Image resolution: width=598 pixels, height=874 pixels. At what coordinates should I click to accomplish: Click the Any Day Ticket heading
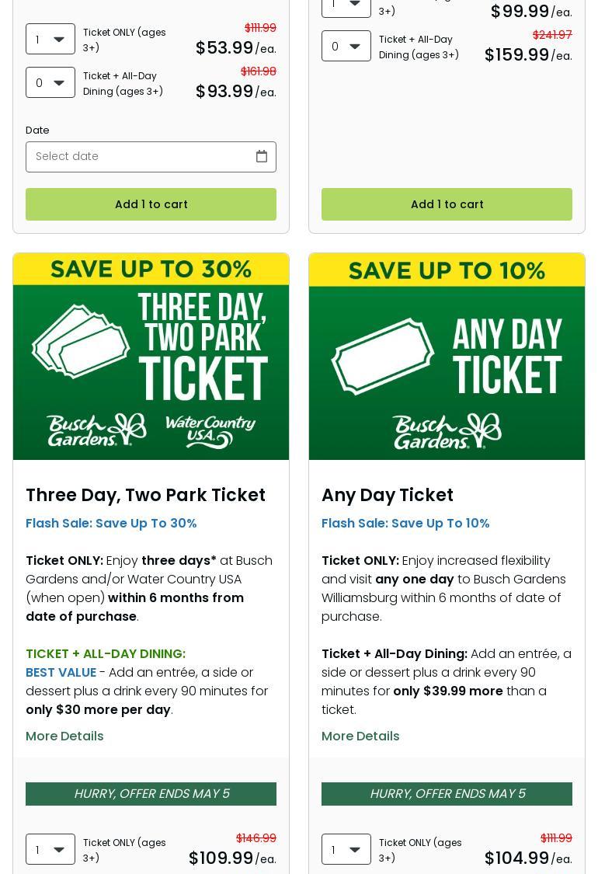pos(388,495)
